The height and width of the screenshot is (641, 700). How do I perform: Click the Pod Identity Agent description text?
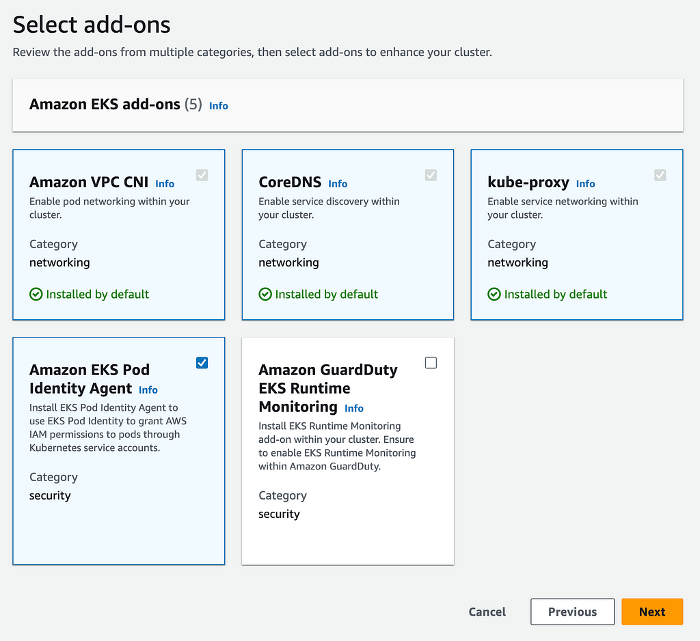click(108, 428)
